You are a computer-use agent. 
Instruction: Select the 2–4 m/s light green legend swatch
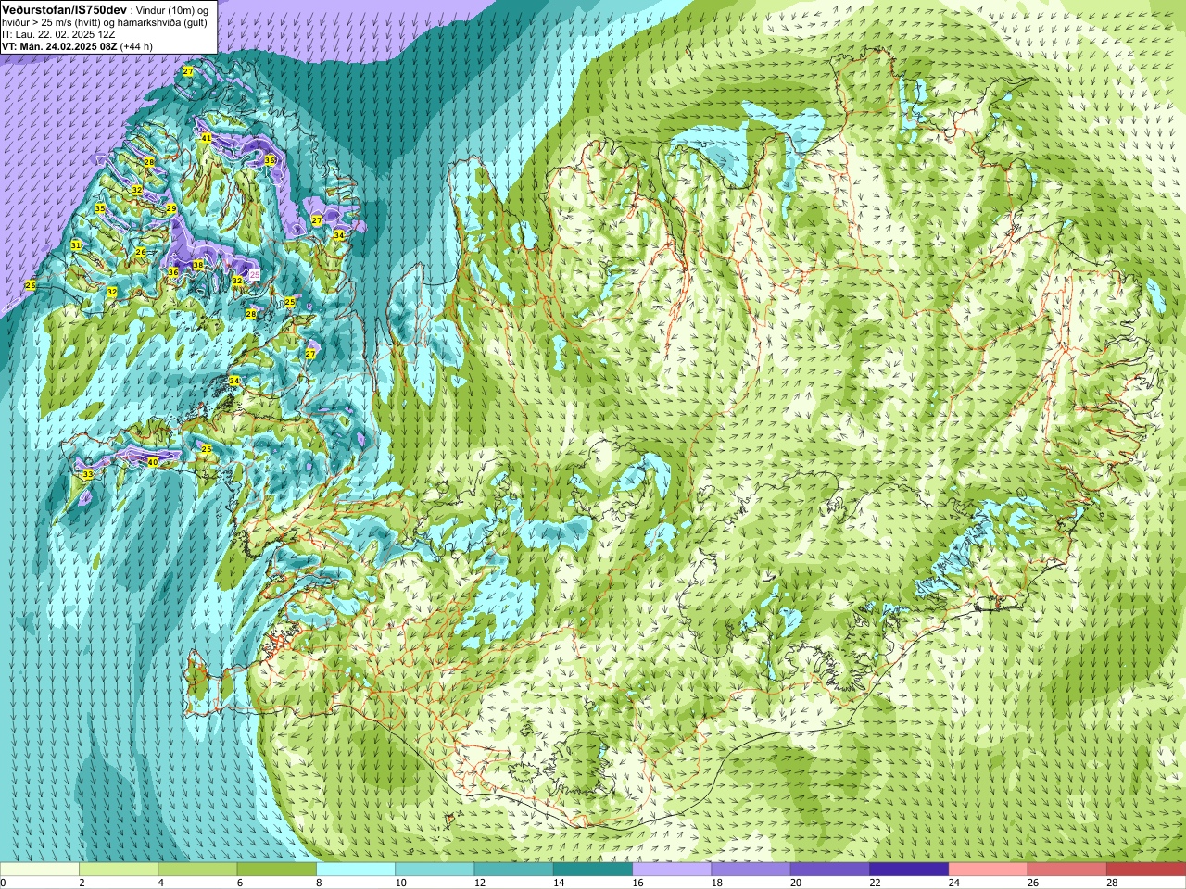click(119, 870)
